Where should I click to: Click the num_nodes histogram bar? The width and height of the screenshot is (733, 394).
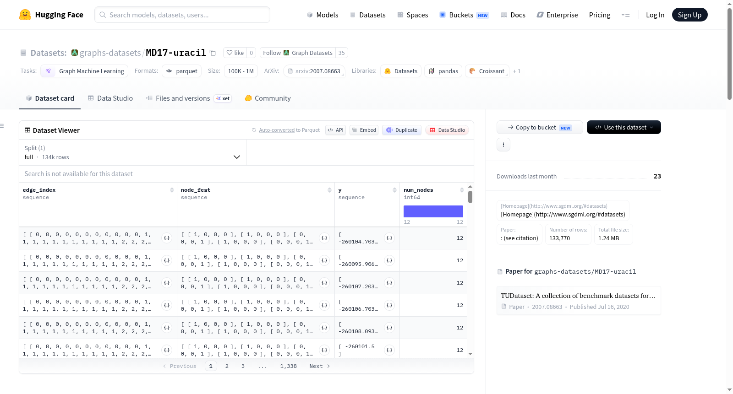tap(433, 211)
